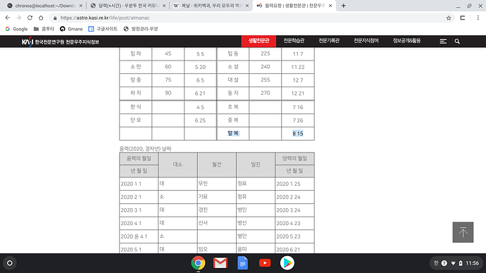
Task: Click the 하지 cell
Action: (136, 93)
